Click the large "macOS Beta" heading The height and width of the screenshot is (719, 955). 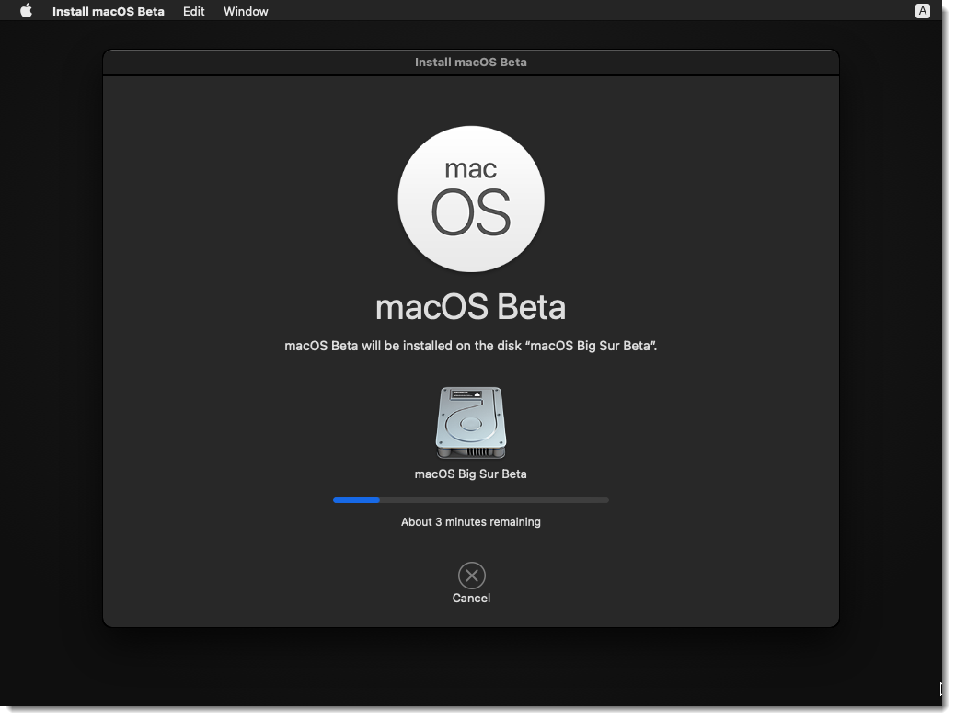471,307
